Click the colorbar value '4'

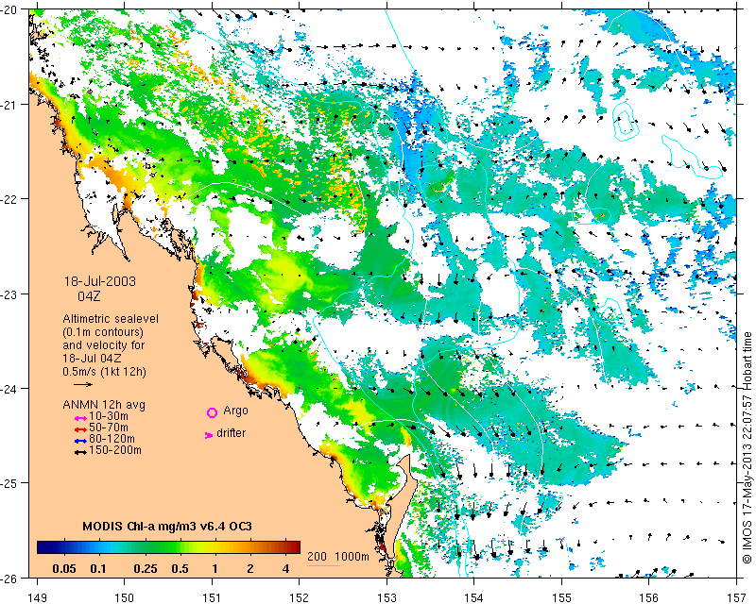click(286, 569)
